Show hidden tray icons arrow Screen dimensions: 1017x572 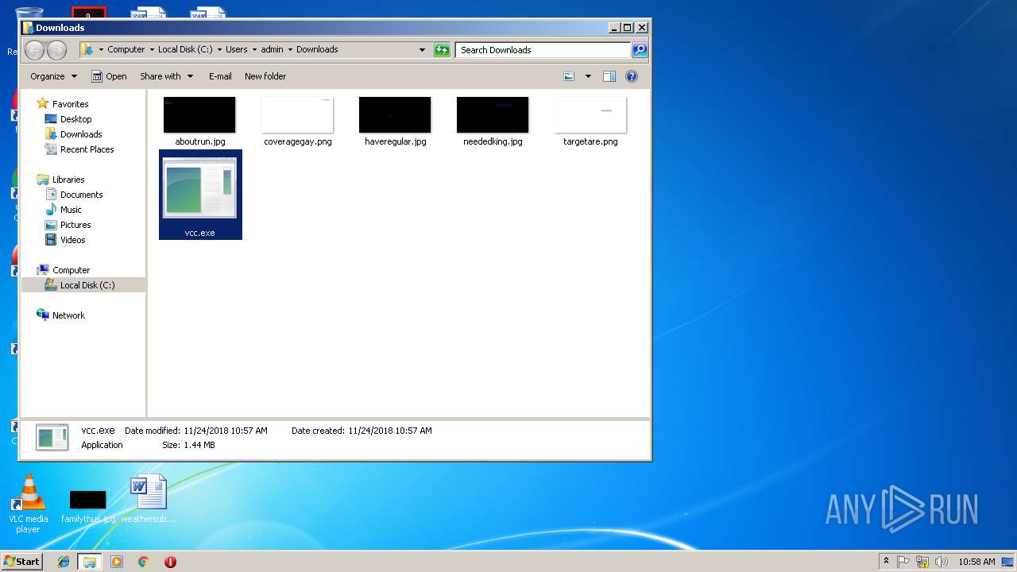(x=887, y=562)
